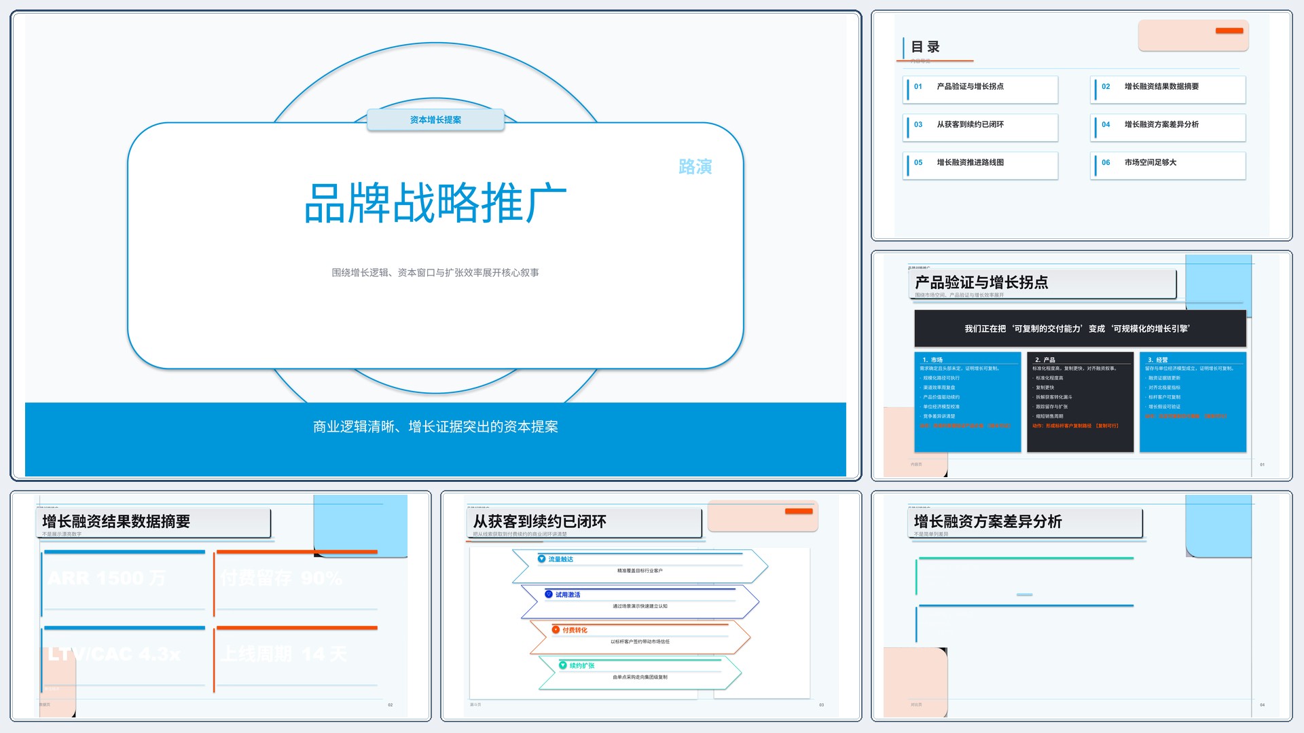The image size is (1304, 733).
Task: Open contents item 03 从获客到续约已闭环
Action: [981, 127]
